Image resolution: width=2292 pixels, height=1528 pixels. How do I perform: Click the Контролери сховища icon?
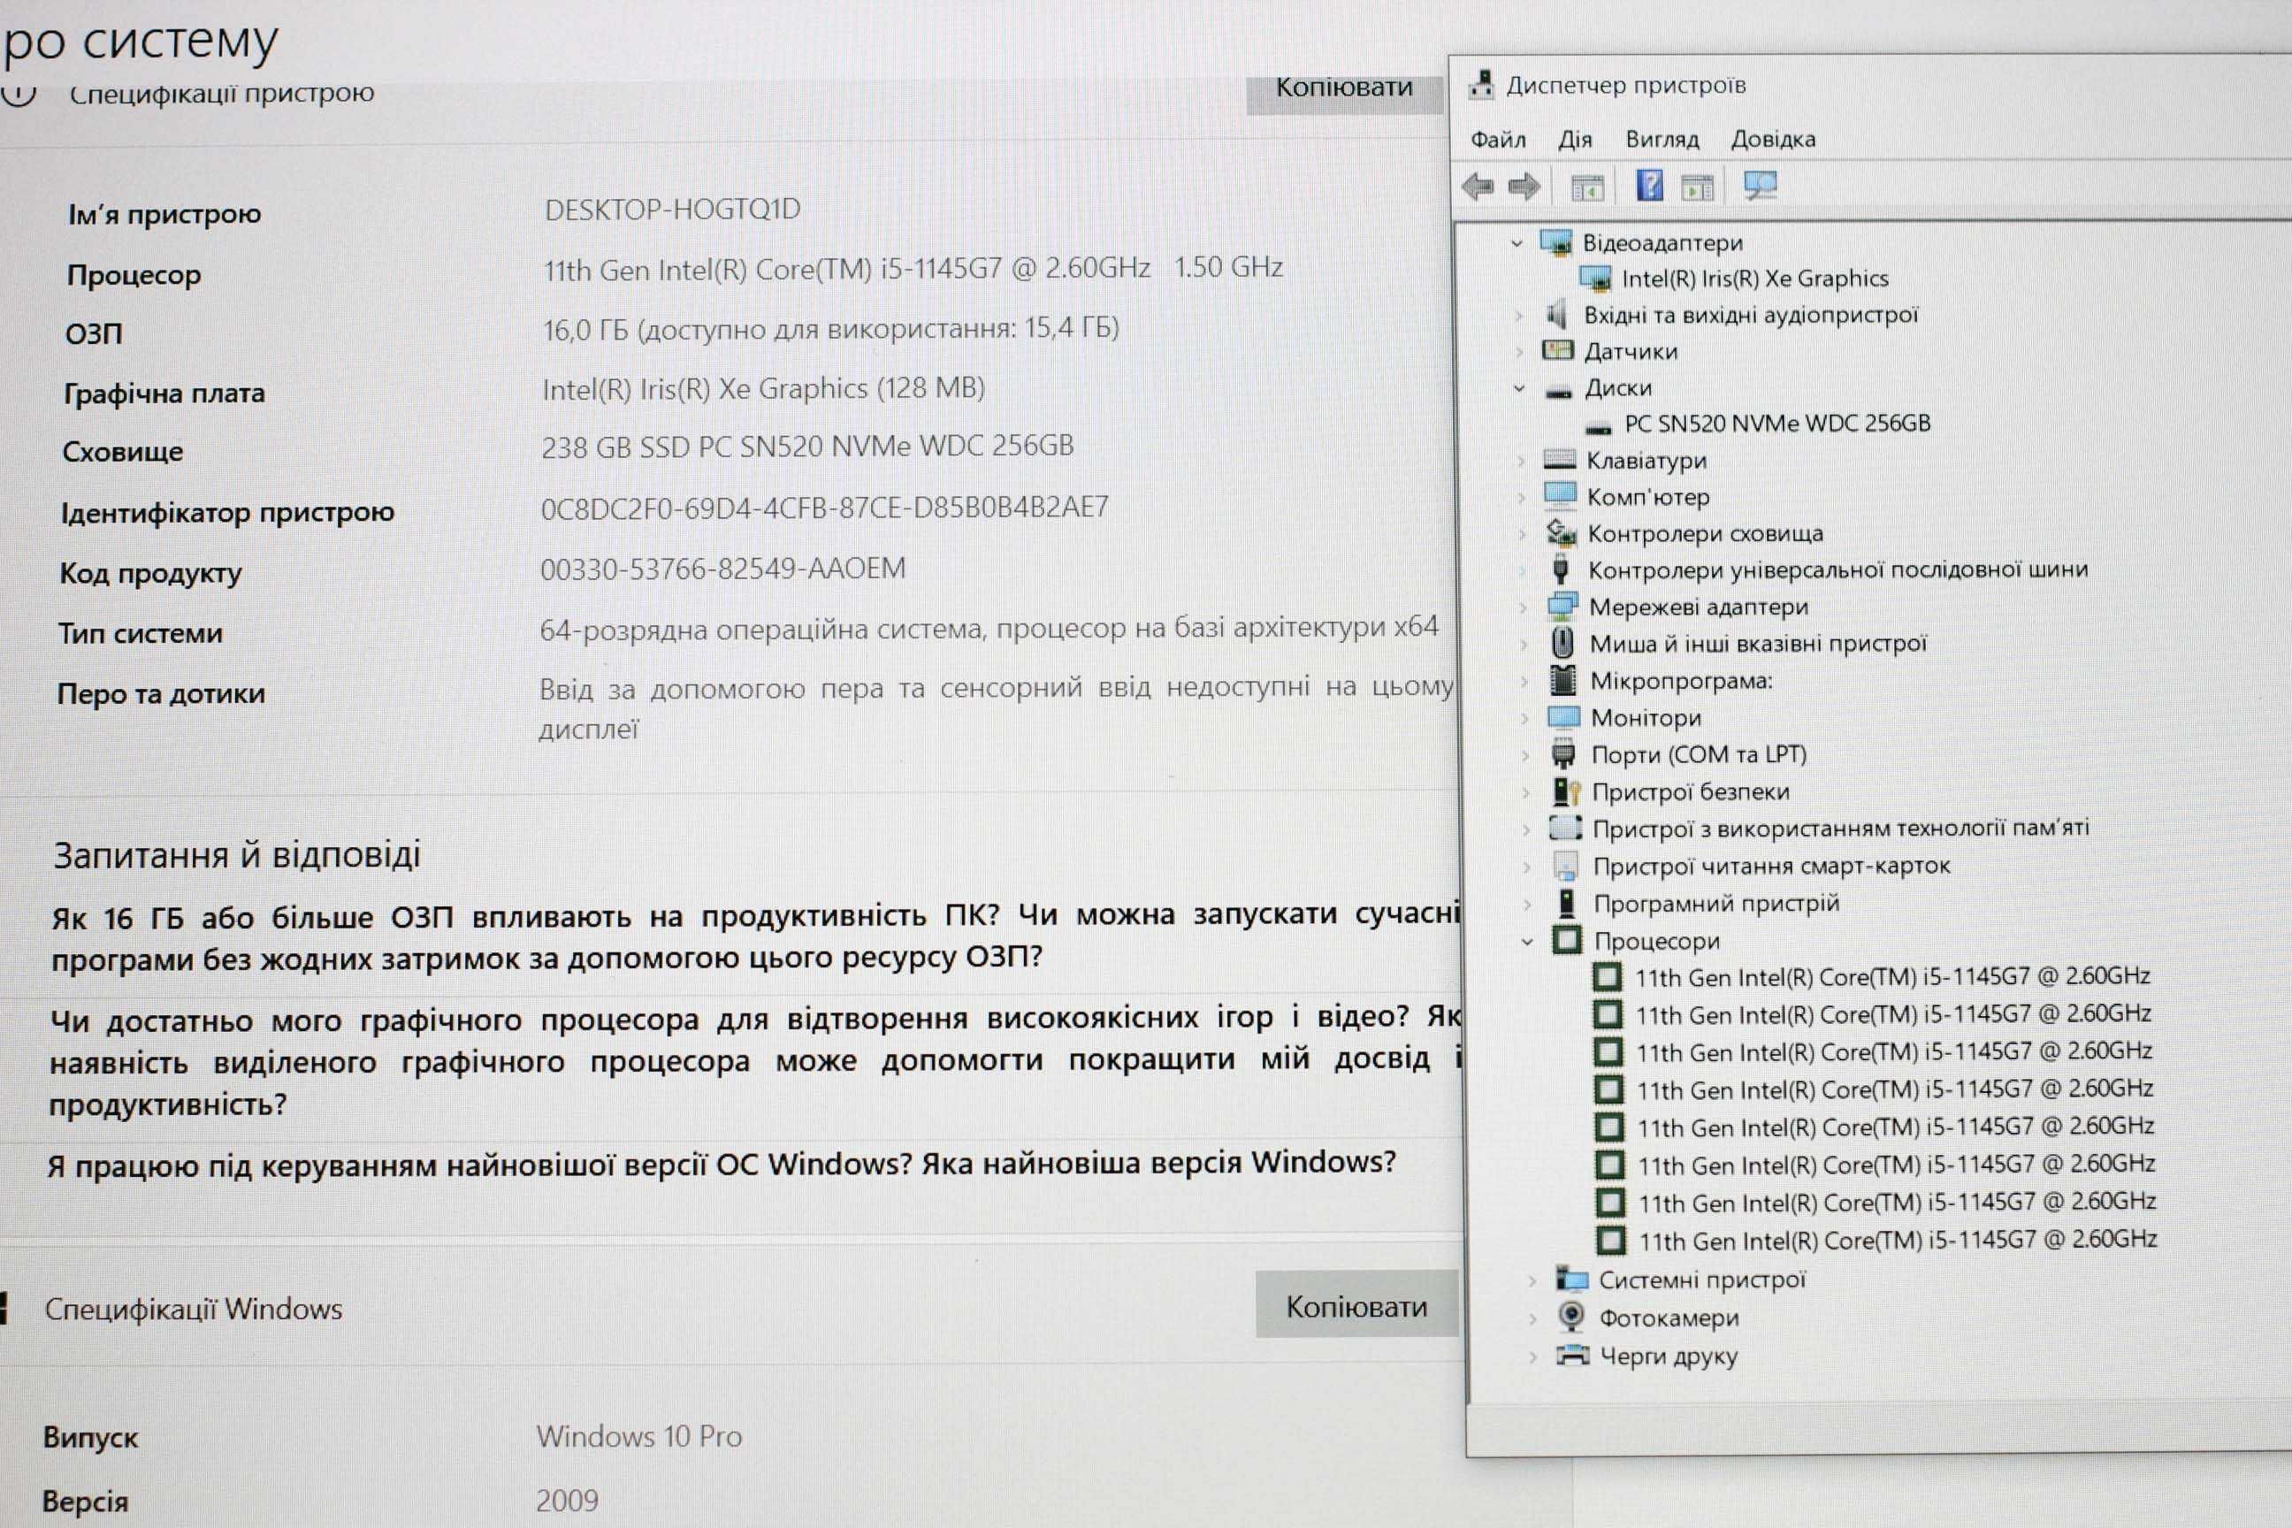tap(1561, 532)
